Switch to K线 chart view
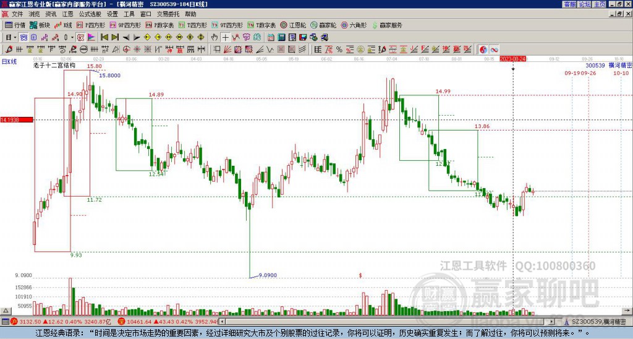 64,25
